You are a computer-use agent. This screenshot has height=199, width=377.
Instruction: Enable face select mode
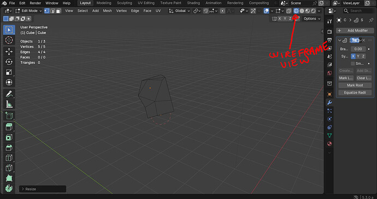click(58, 11)
